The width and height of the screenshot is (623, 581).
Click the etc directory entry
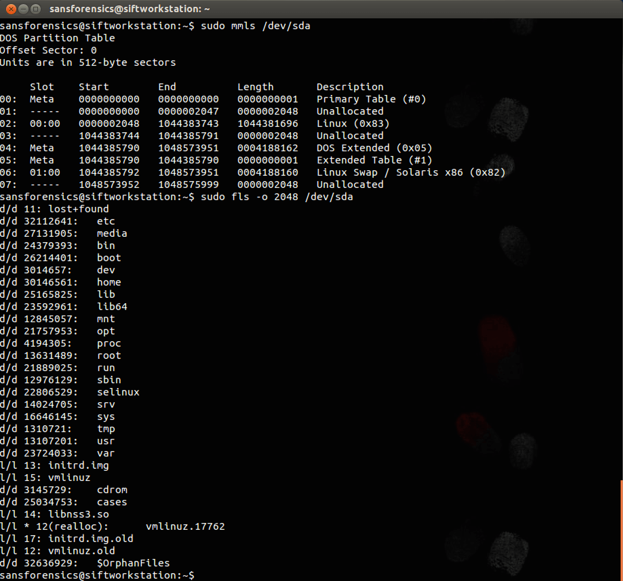[105, 221]
